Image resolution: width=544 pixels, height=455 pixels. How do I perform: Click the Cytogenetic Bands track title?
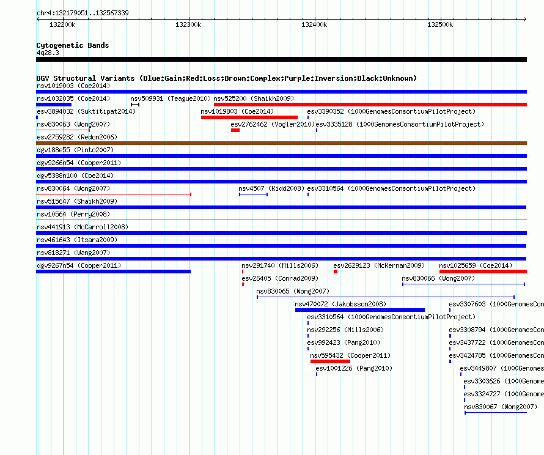(73, 45)
